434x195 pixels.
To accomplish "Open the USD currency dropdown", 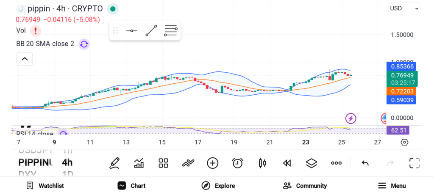I will [x=404, y=8].
